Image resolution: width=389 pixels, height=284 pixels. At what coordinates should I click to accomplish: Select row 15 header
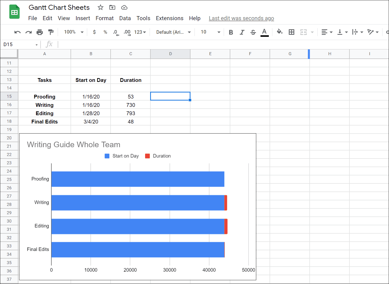9,96
